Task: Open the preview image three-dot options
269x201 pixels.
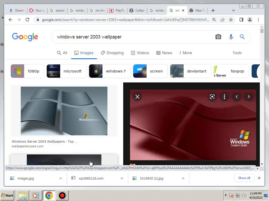Action: click(224, 97)
